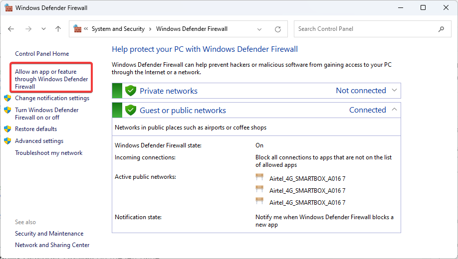Minimize the Windows Defender Firewall window

(401, 7)
